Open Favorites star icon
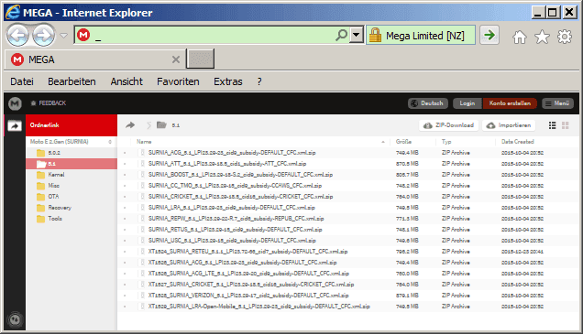583x334 pixels. pos(542,37)
